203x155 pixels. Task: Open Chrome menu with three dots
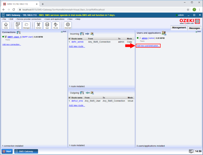pyautogui.click(x=199, y=10)
